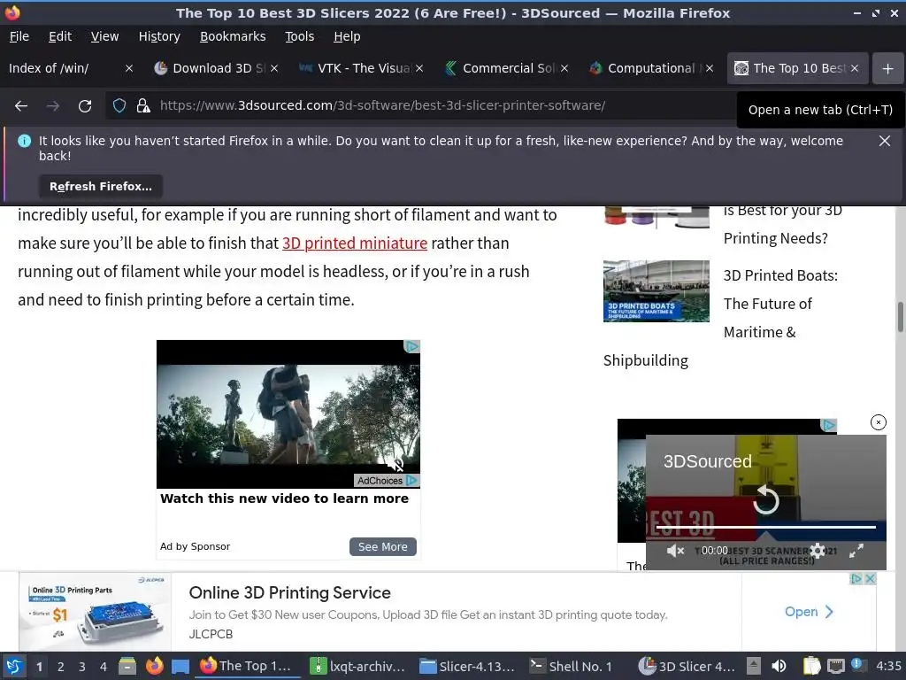Viewport: 906px width, 680px height.
Task: Open Slicer-4.13 file manager taskbar window
Action: pos(467,666)
